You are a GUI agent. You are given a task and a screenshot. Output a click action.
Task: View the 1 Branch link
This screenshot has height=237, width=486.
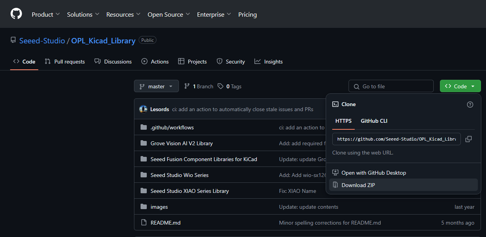tap(199, 86)
